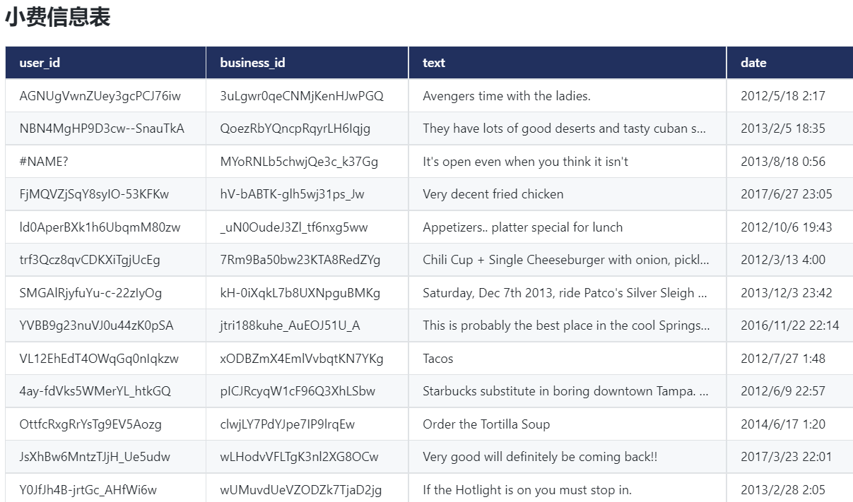Click user ID AGNUgVwnZUey3gcPCJ76iw cell
853x502 pixels.
[x=100, y=96]
